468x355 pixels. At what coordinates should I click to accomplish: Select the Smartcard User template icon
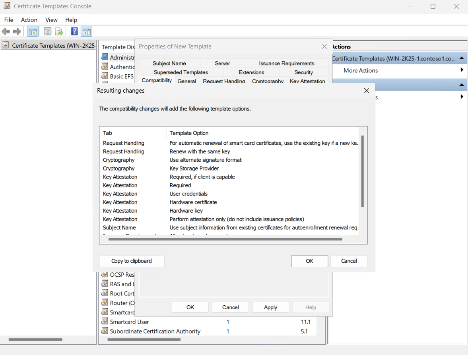105,322
